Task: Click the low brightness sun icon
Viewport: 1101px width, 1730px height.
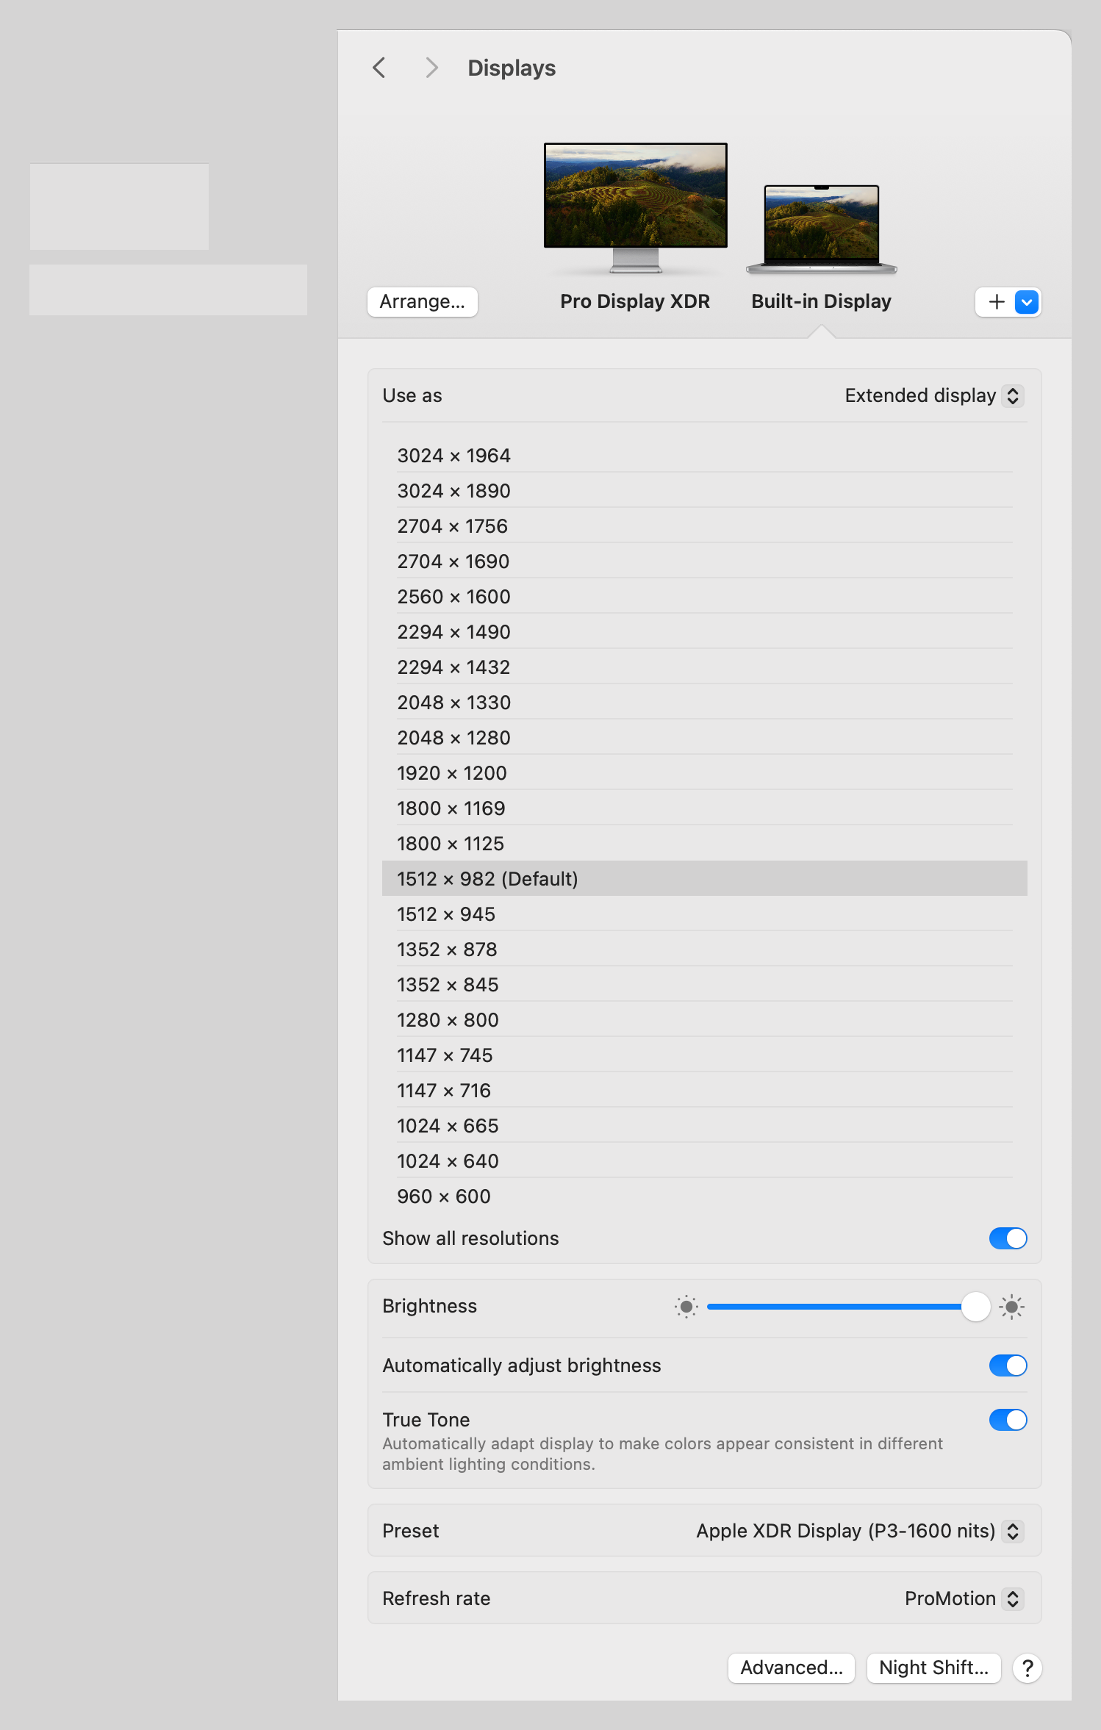Action: 686,1307
